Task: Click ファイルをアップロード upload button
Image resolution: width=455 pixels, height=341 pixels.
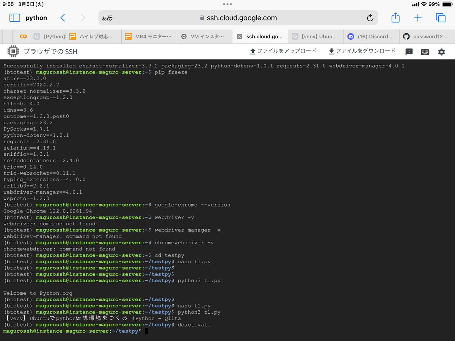Action: click(283, 51)
